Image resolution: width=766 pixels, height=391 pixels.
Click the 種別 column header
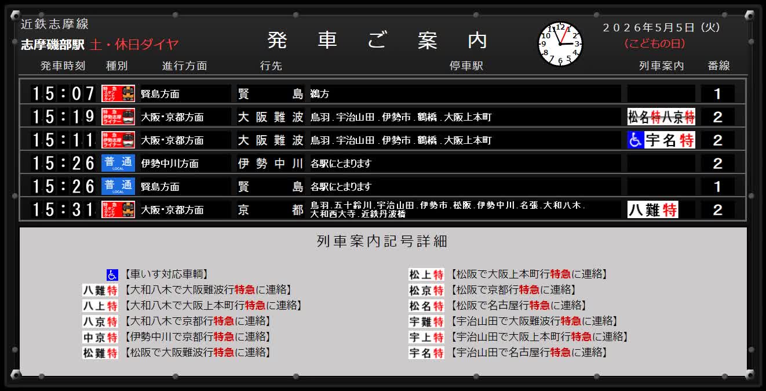click(116, 66)
